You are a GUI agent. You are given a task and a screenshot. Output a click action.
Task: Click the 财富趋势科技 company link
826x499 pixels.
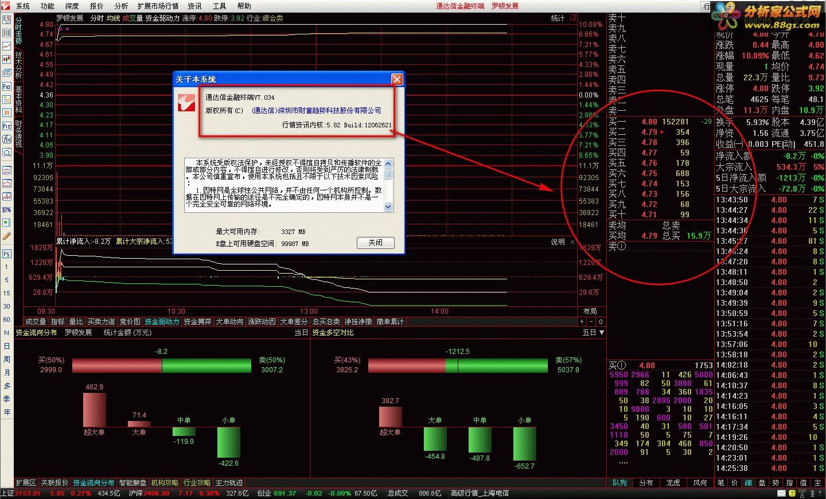click(x=317, y=111)
